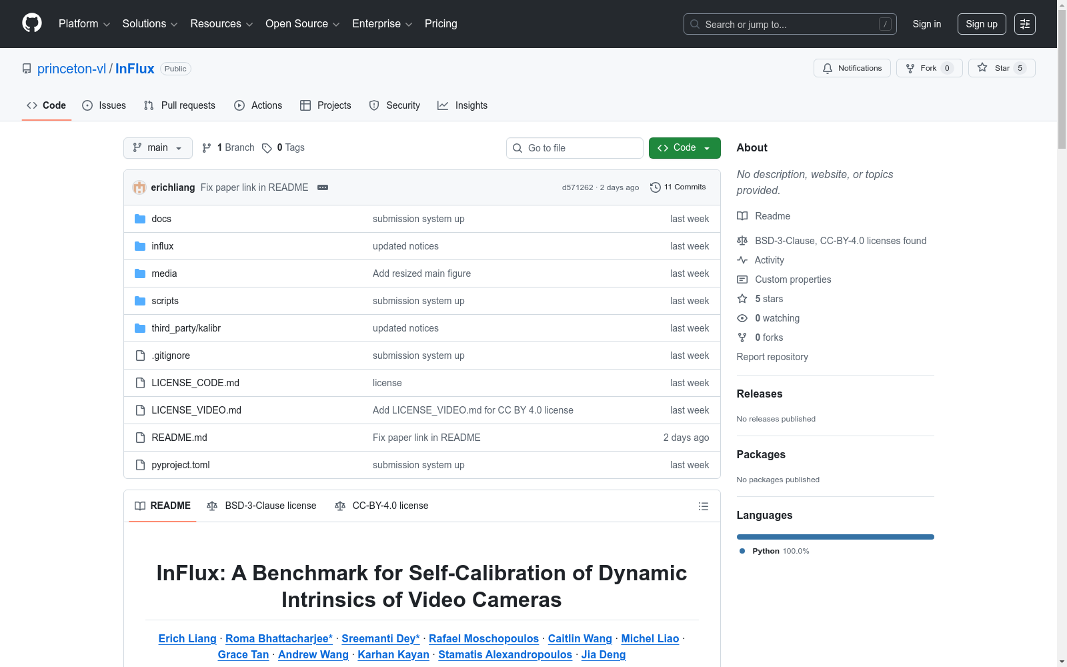This screenshot has height=667, width=1067.
Task: Open Erich Liang author link
Action: coord(187,638)
